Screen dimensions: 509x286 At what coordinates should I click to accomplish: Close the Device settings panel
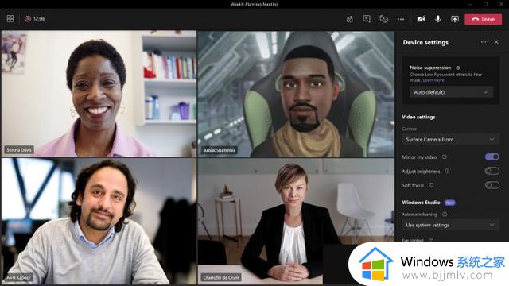click(x=496, y=42)
